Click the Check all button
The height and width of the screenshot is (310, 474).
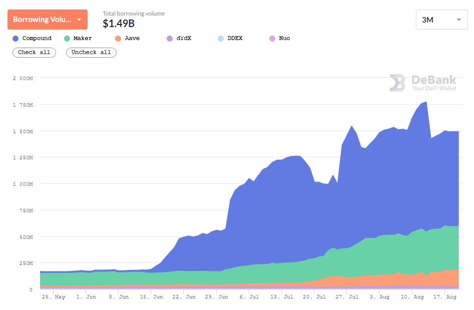34,52
